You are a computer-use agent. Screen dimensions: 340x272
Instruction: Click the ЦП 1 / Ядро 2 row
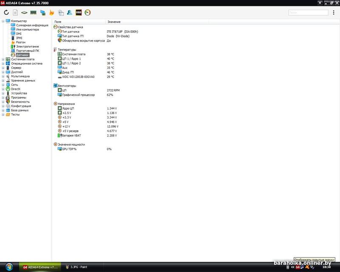86,63
